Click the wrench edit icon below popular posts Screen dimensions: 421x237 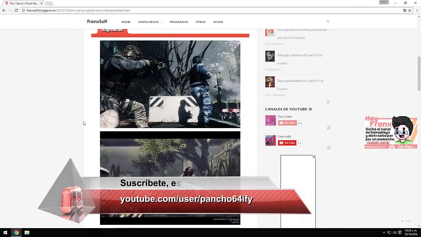tap(328, 102)
